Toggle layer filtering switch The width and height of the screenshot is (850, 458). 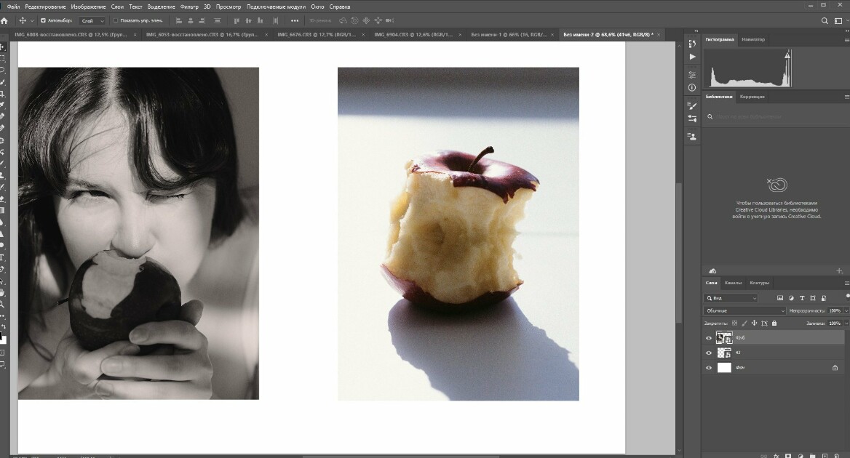pos(847,297)
